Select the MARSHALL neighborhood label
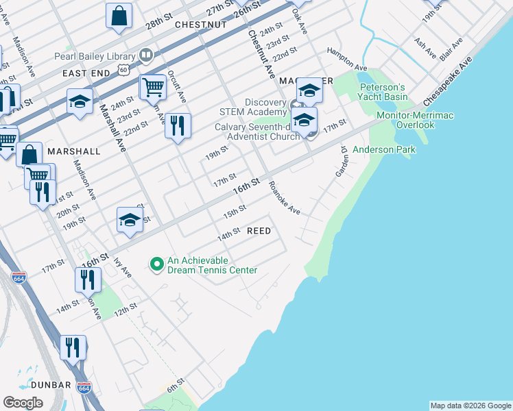The height and width of the screenshot is (411, 513). click(74, 151)
